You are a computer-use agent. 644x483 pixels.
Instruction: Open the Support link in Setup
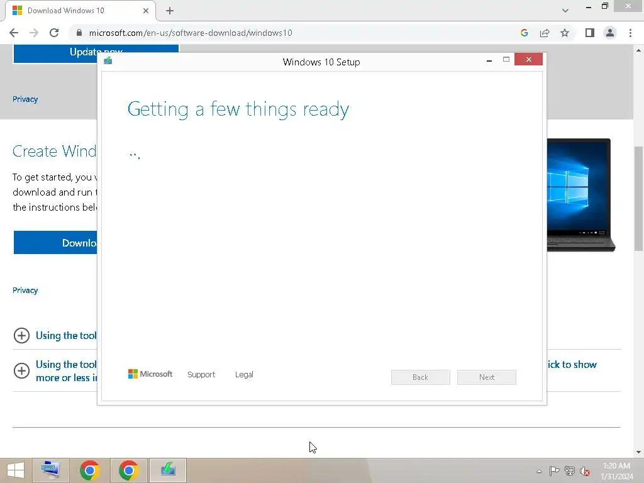(201, 375)
